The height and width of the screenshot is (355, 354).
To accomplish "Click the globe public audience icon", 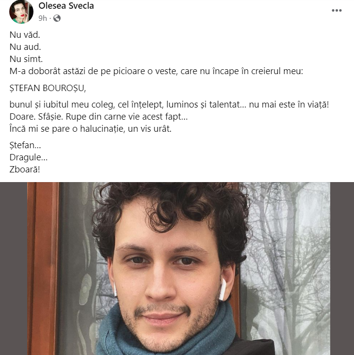I will coord(57,18).
